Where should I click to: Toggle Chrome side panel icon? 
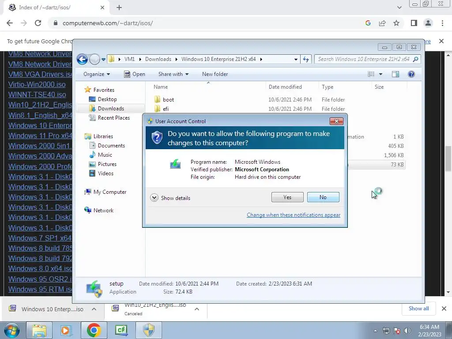(414, 23)
